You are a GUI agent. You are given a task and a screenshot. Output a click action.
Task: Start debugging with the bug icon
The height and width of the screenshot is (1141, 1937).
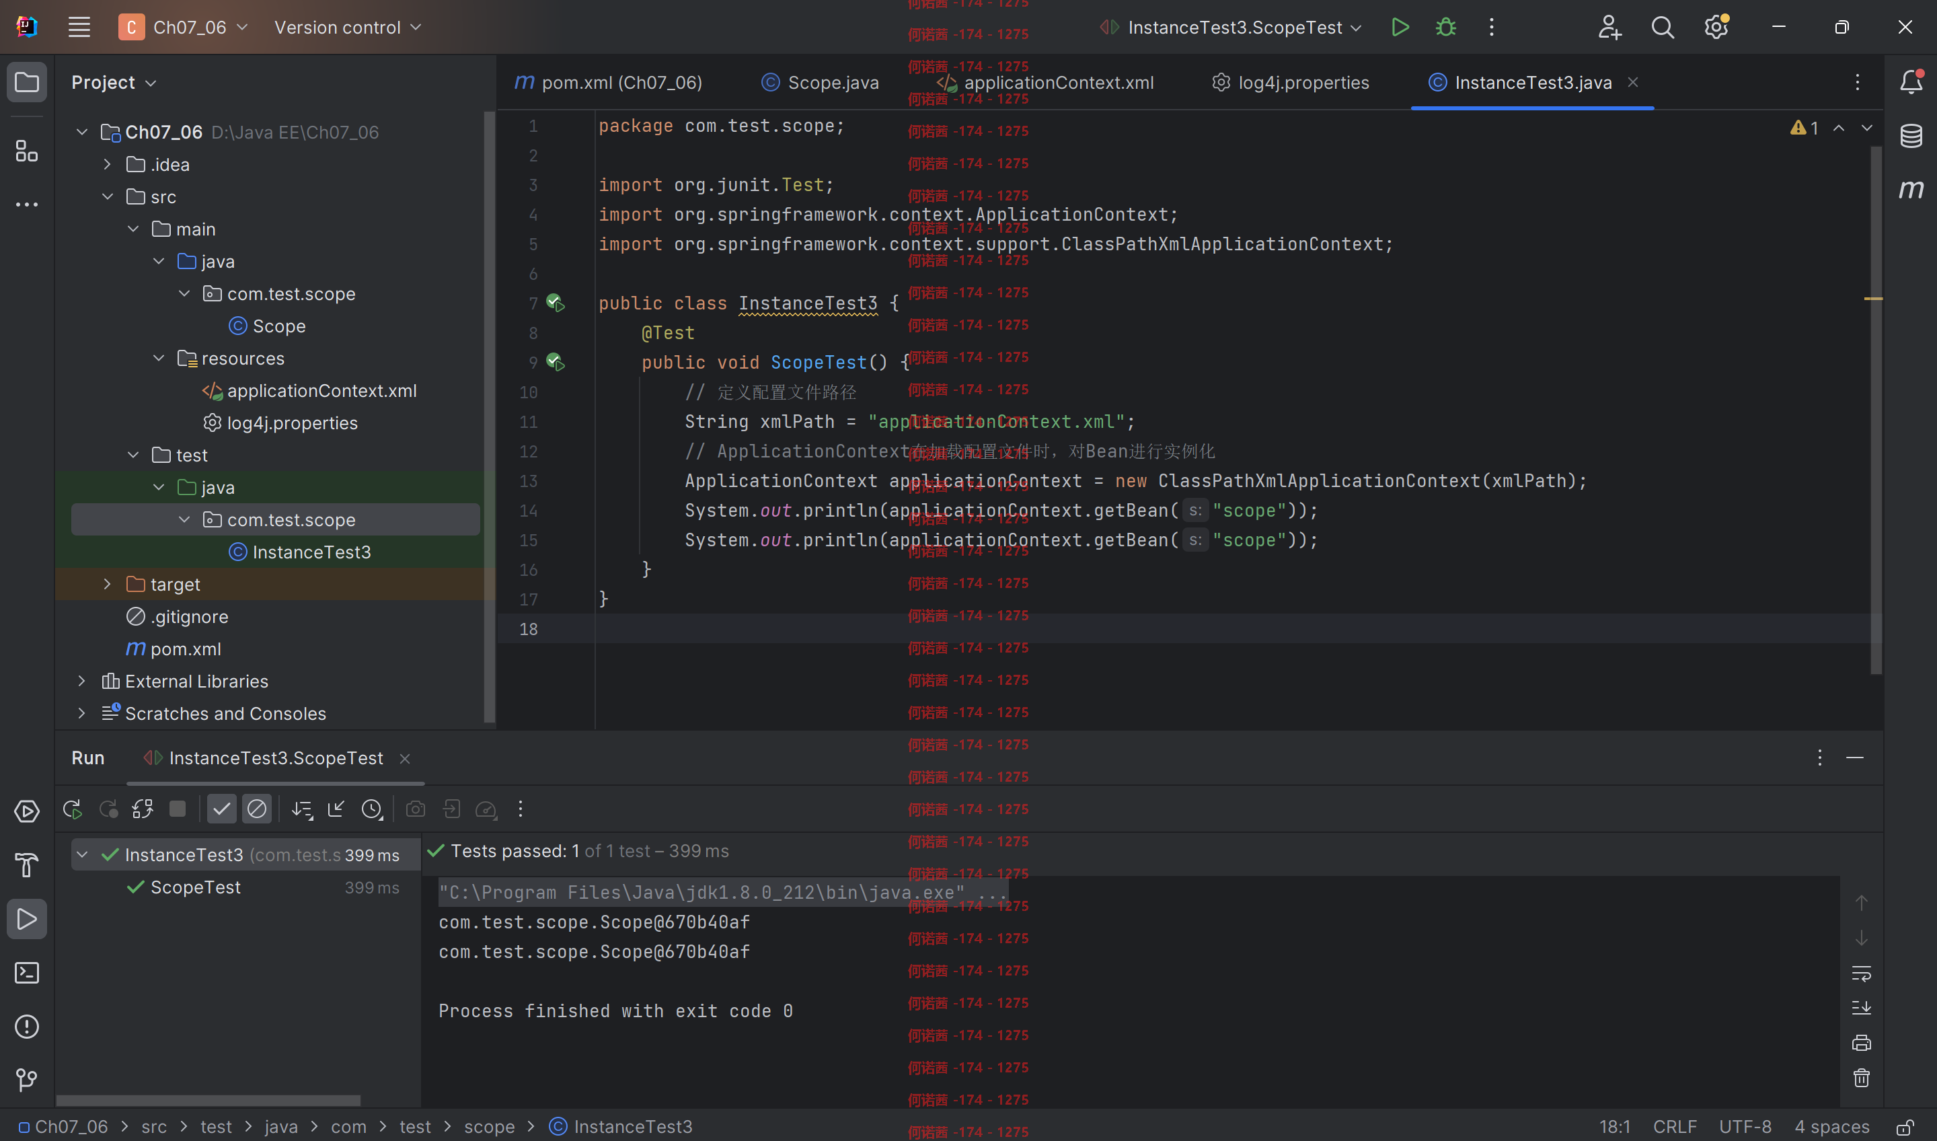pyautogui.click(x=1446, y=28)
